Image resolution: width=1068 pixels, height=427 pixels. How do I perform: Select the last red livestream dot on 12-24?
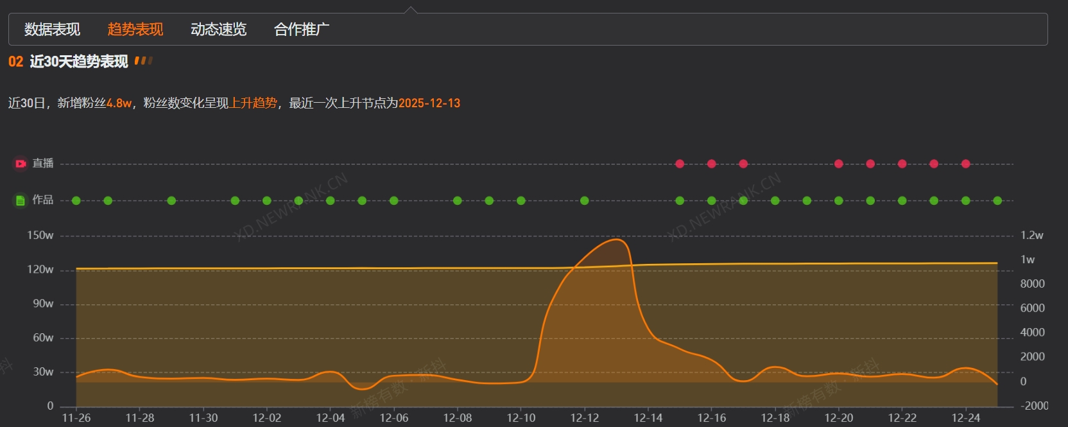965,164
